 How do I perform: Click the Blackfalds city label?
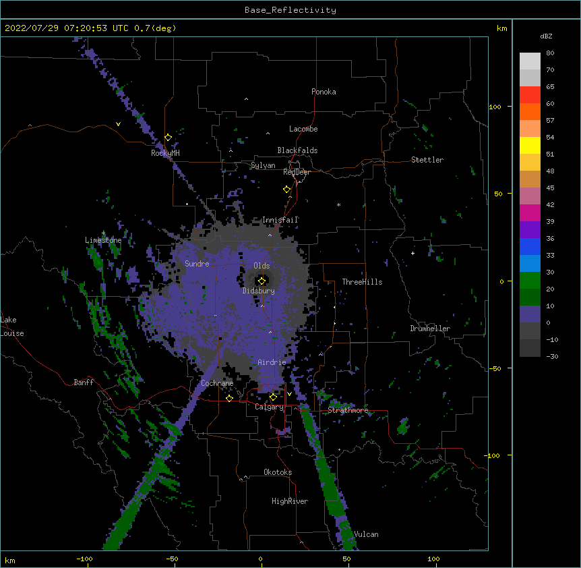click(297, 150)
